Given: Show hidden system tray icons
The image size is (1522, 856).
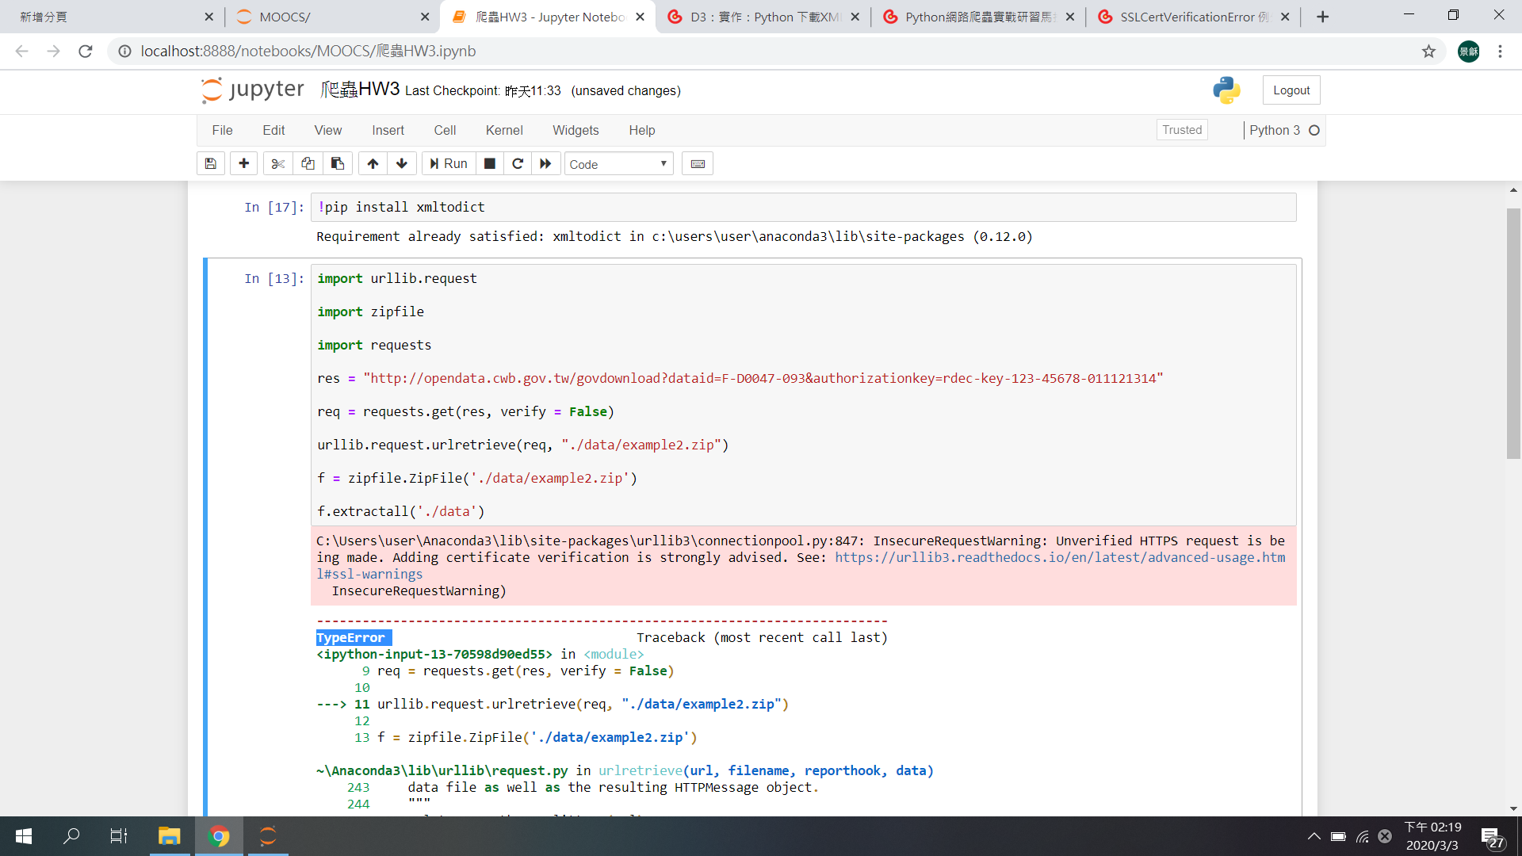Looking at the screenshot, I should pos(1314,836).
